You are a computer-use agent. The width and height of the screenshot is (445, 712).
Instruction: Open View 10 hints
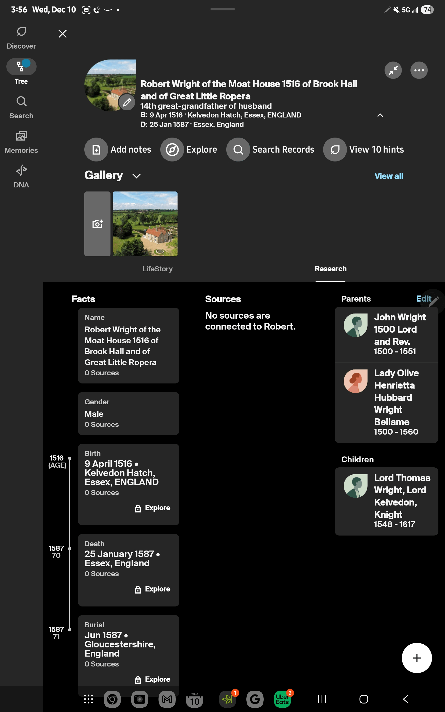335,149
